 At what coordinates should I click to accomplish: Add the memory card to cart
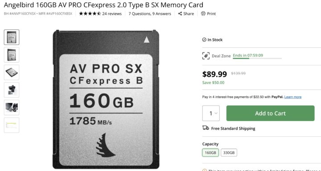[x=271, y=113]
